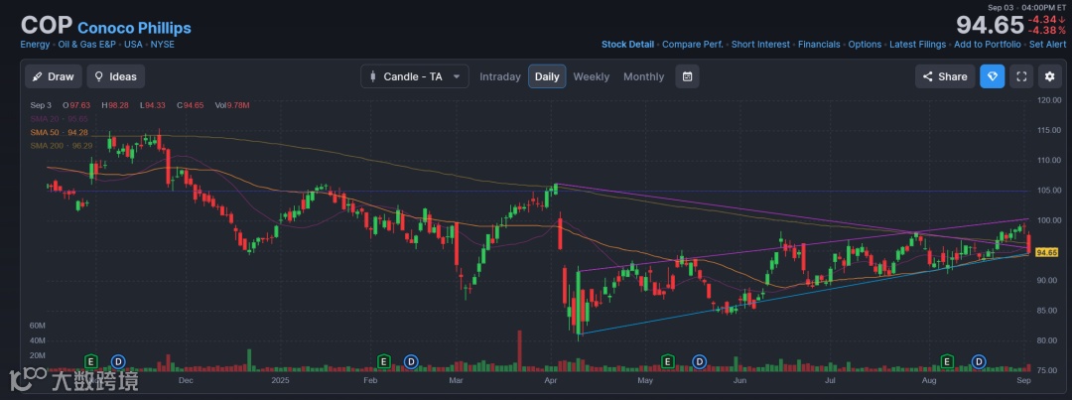Click the dividend D marker nearest Feb
Image resolution: width=1072 pixels, height=400 pixels.
(x=411, y=361)
